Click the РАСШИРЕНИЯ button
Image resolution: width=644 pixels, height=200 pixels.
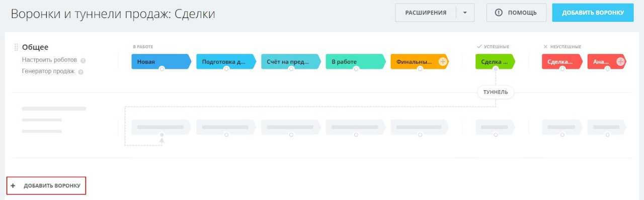[x=426, y=13]
